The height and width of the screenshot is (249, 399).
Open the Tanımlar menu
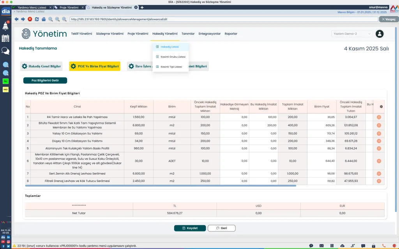click(188, 34)
